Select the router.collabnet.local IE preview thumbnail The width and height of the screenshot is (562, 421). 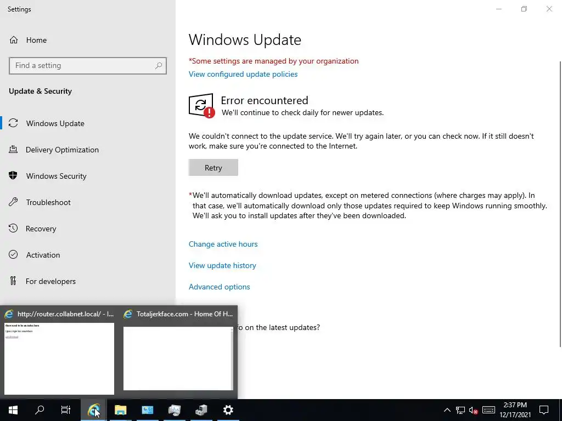click(59, 359)
